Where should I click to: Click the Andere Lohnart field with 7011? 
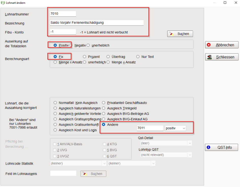[150, 128]
